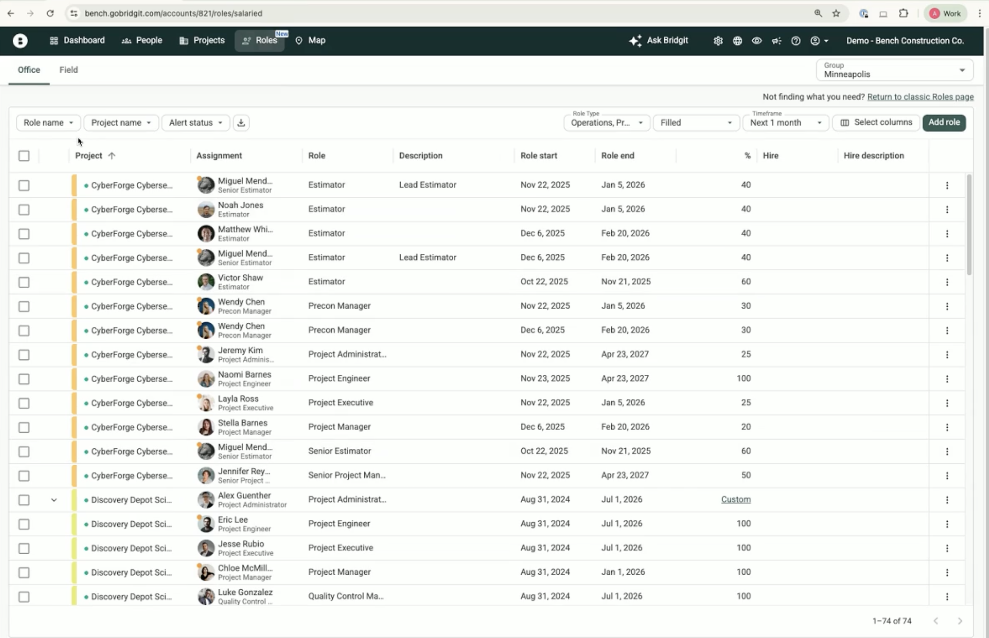Click the globe icon in the top bar
989x638 pixels.
pyautogui.click(x=737, y=41)
